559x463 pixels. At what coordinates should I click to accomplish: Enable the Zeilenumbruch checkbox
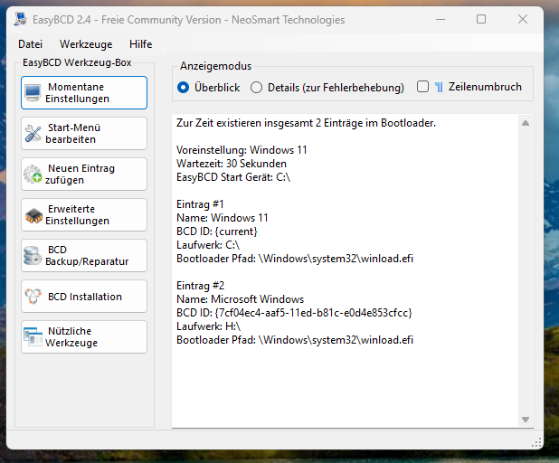(422, 87)
